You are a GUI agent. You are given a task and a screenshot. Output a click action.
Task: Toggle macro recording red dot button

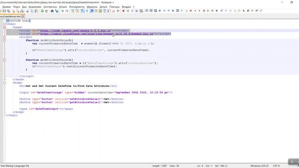(x=123, y=11)
